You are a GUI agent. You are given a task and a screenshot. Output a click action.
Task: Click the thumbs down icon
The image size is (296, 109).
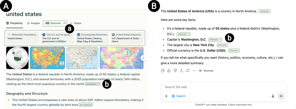[175, 71]
